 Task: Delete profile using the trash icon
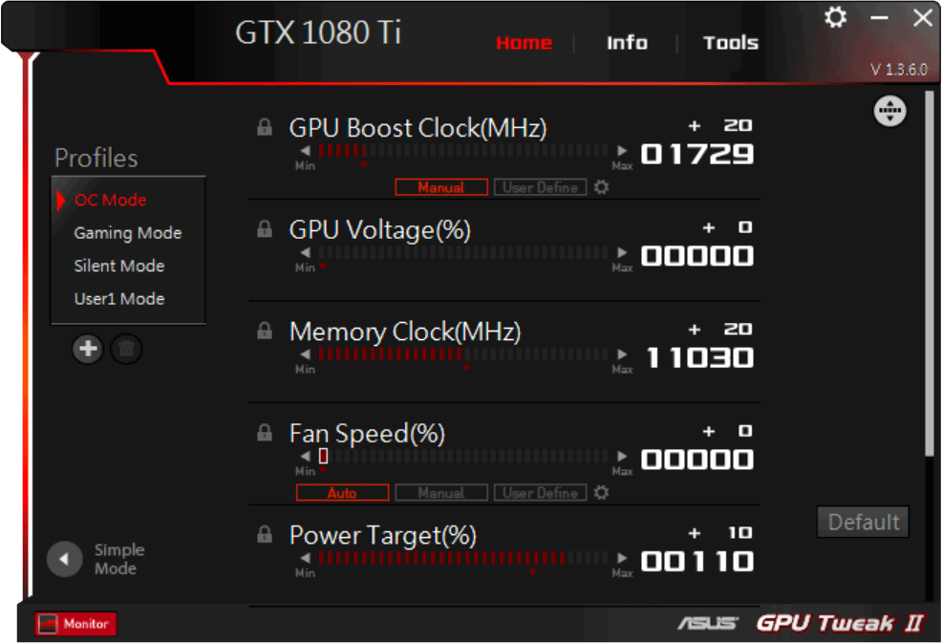(x=126, y=349)
